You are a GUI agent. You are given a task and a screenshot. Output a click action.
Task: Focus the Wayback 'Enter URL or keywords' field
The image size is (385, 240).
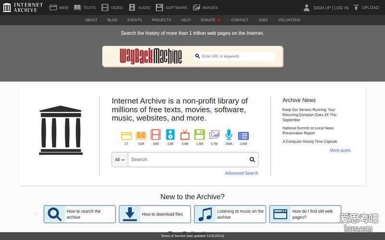click(x=234, y=56)
